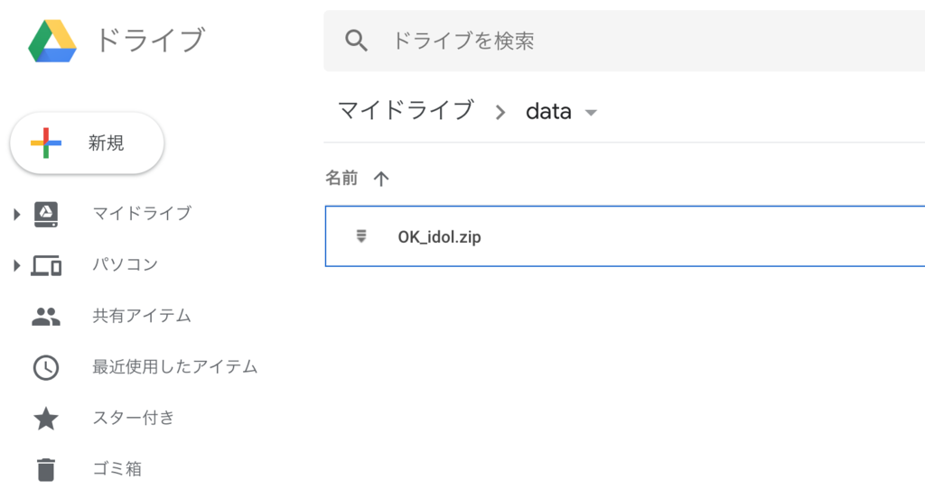The height and width of the screenshot is (498, 925).
Task: Click the Recent items clock icon
Action: 46,367
